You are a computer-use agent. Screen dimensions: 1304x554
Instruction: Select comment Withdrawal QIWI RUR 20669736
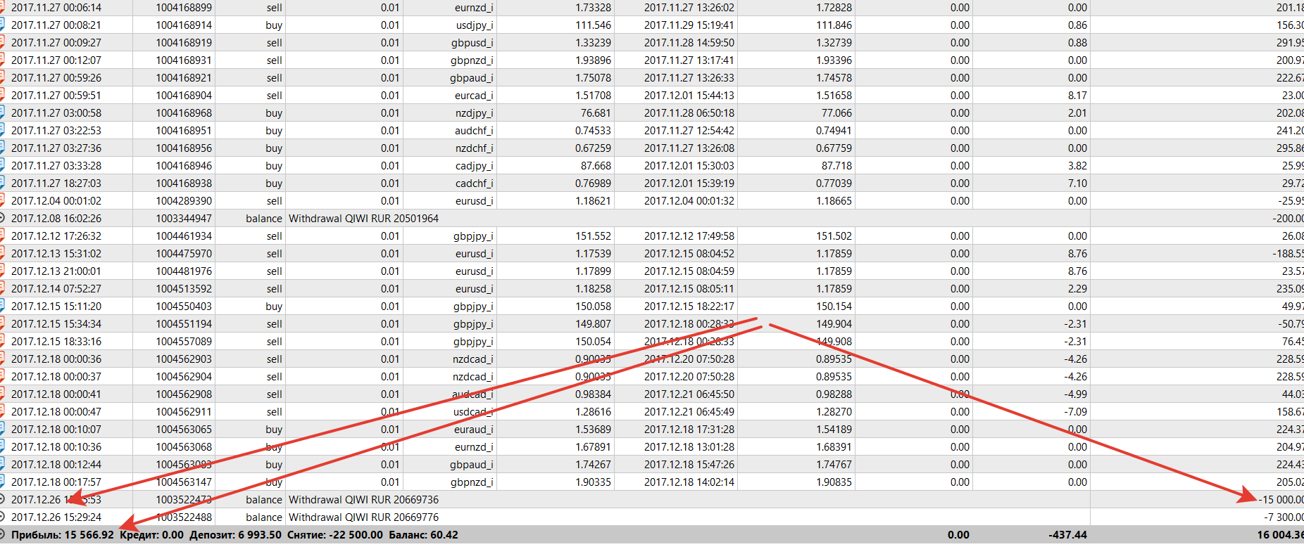tap(363, 499)
